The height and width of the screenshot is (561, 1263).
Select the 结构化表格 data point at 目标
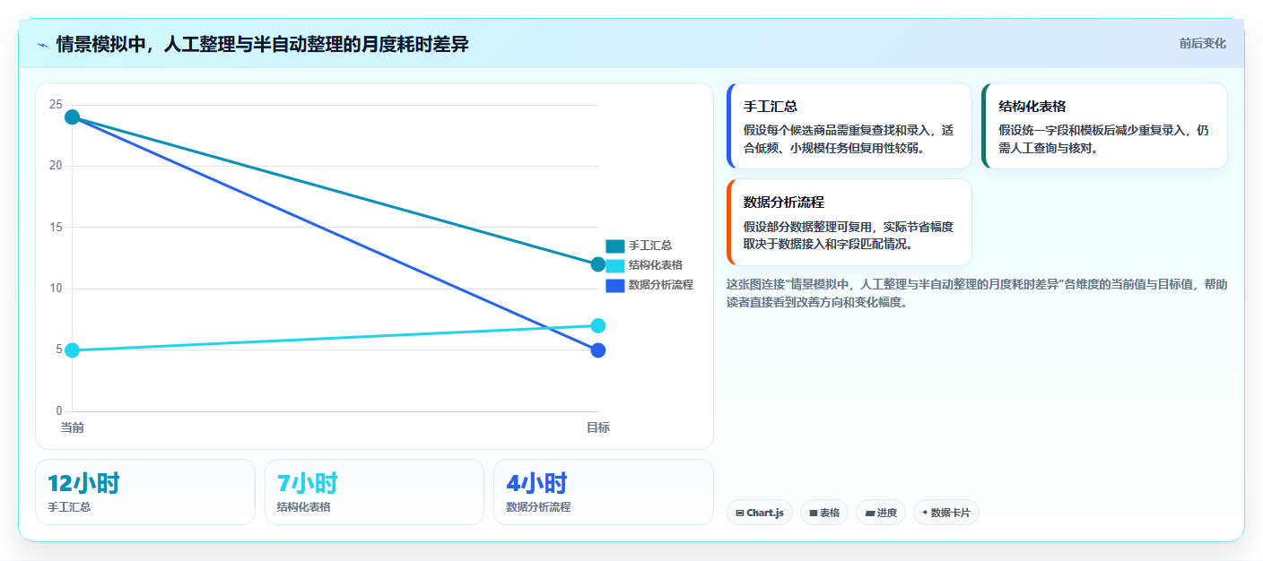click(598, 326)
